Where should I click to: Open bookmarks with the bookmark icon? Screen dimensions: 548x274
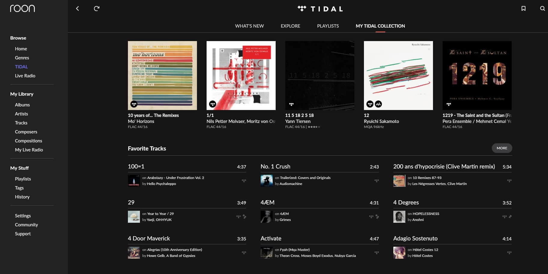[x=523, y=8]
